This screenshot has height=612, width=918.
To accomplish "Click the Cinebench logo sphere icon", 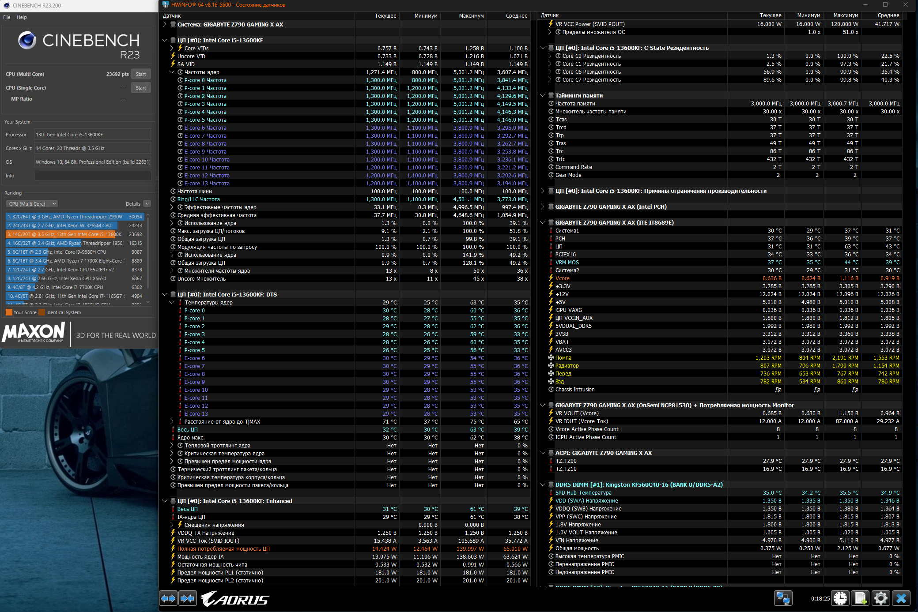I will pos(27,41).
